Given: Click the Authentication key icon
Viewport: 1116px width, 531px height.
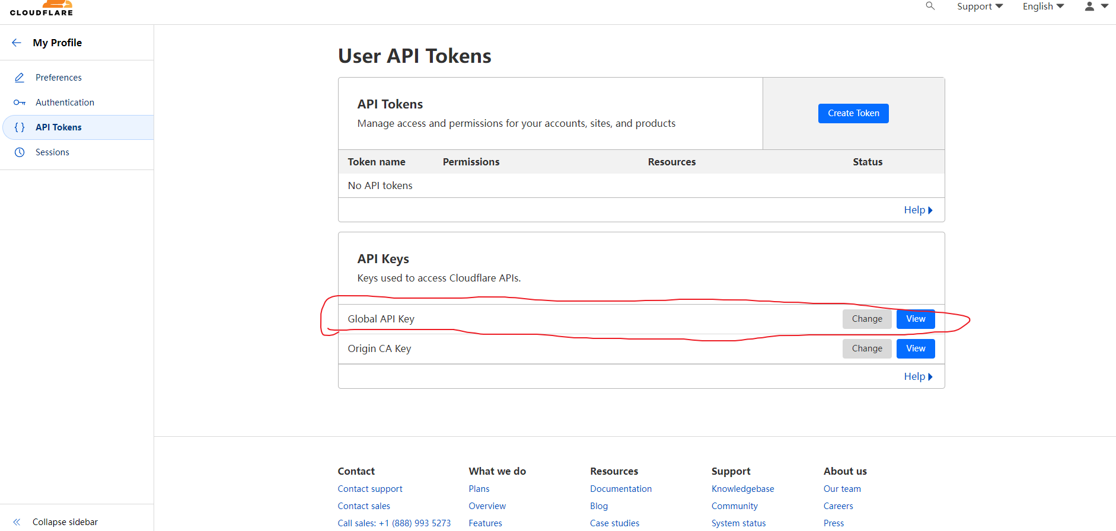Looking at the screenshot, I should (20, 103).
